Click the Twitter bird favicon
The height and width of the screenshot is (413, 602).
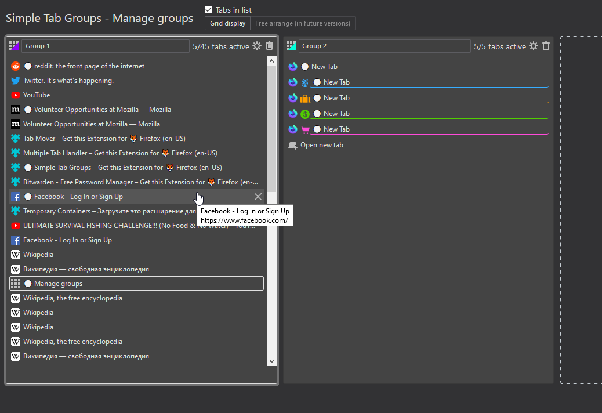(15, 81)
